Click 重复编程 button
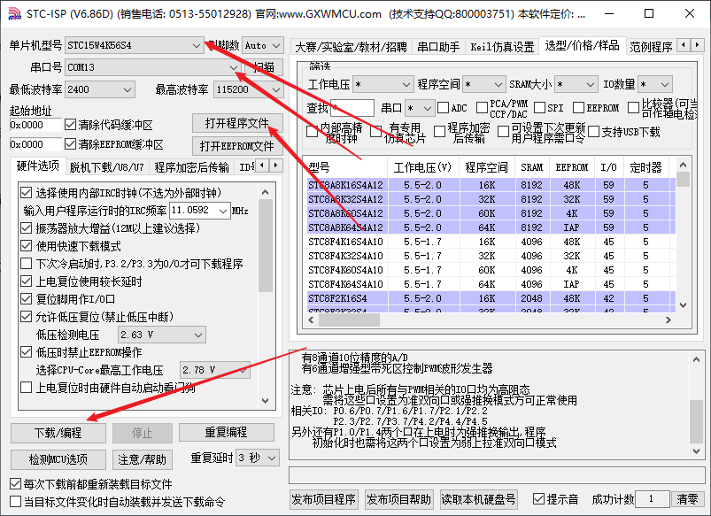Image resolution: width=711 pixels, height=516 pixels. (x=227, y=432)
